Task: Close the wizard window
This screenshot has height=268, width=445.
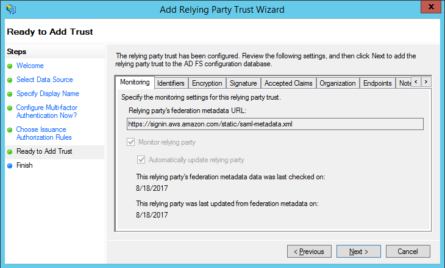Action: point(429,9)
